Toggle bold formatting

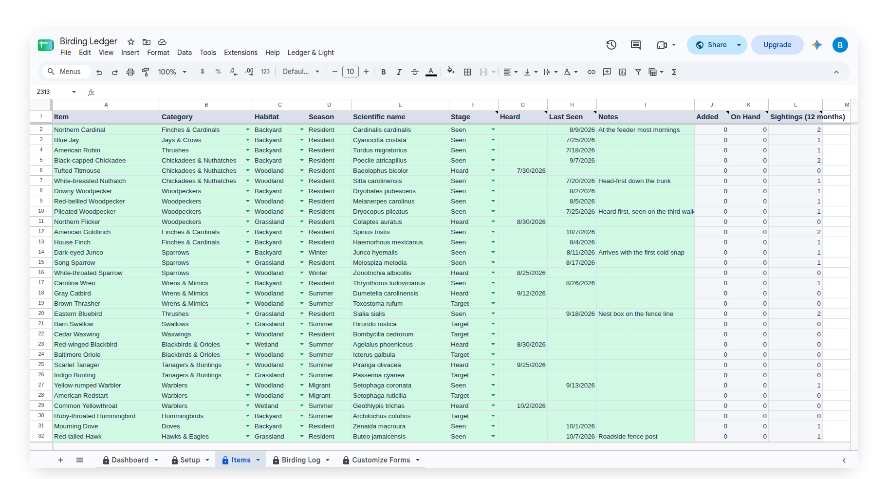(384, 72)
